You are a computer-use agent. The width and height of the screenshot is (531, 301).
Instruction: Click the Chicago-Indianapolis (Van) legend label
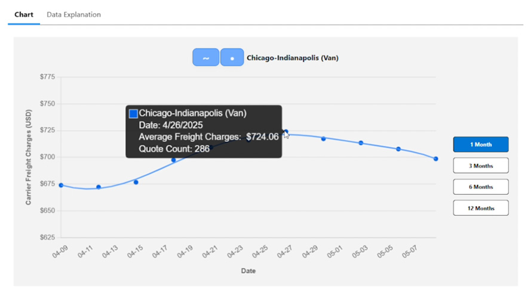(x=292, y=58)
